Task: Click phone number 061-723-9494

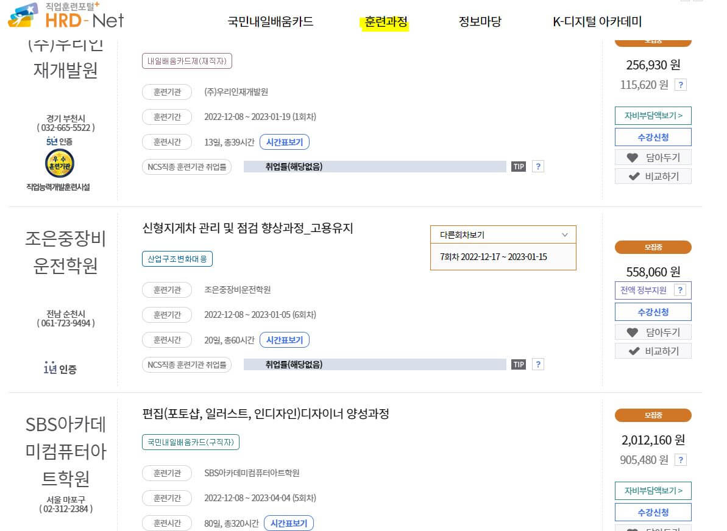Action: pyautogui.click(x=65, y=323)
